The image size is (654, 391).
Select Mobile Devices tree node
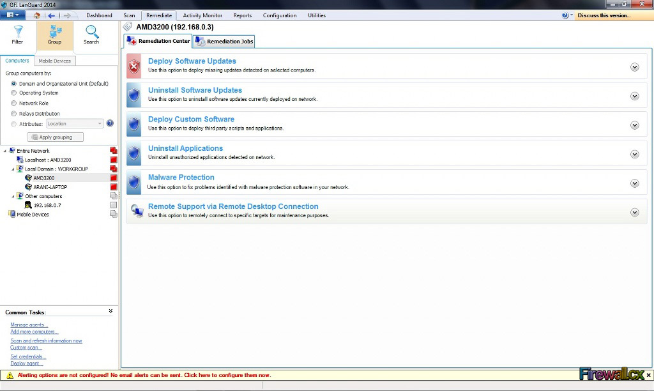pyautogui.click(x=33, y=215)
